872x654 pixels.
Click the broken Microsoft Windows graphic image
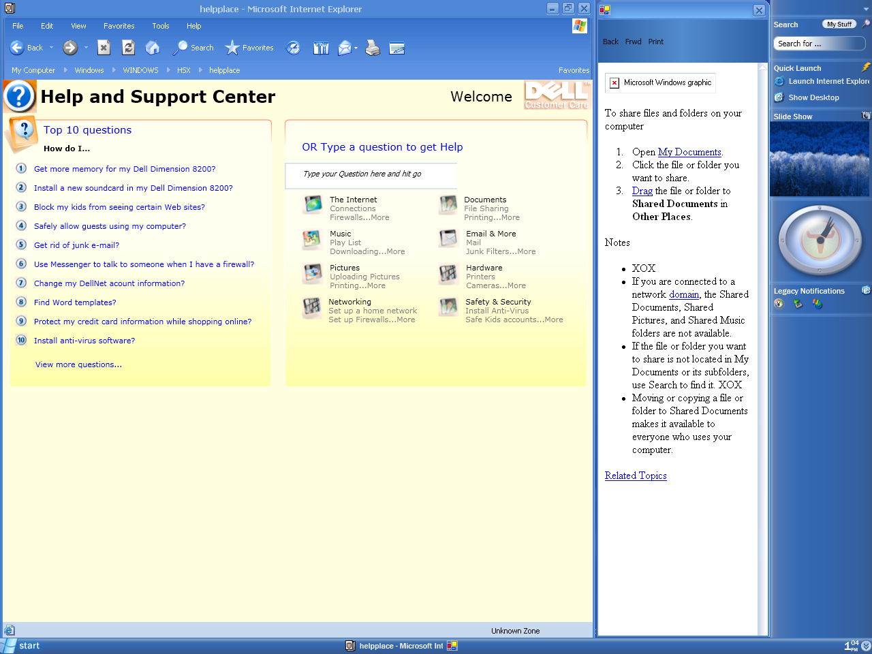(660, 82)
